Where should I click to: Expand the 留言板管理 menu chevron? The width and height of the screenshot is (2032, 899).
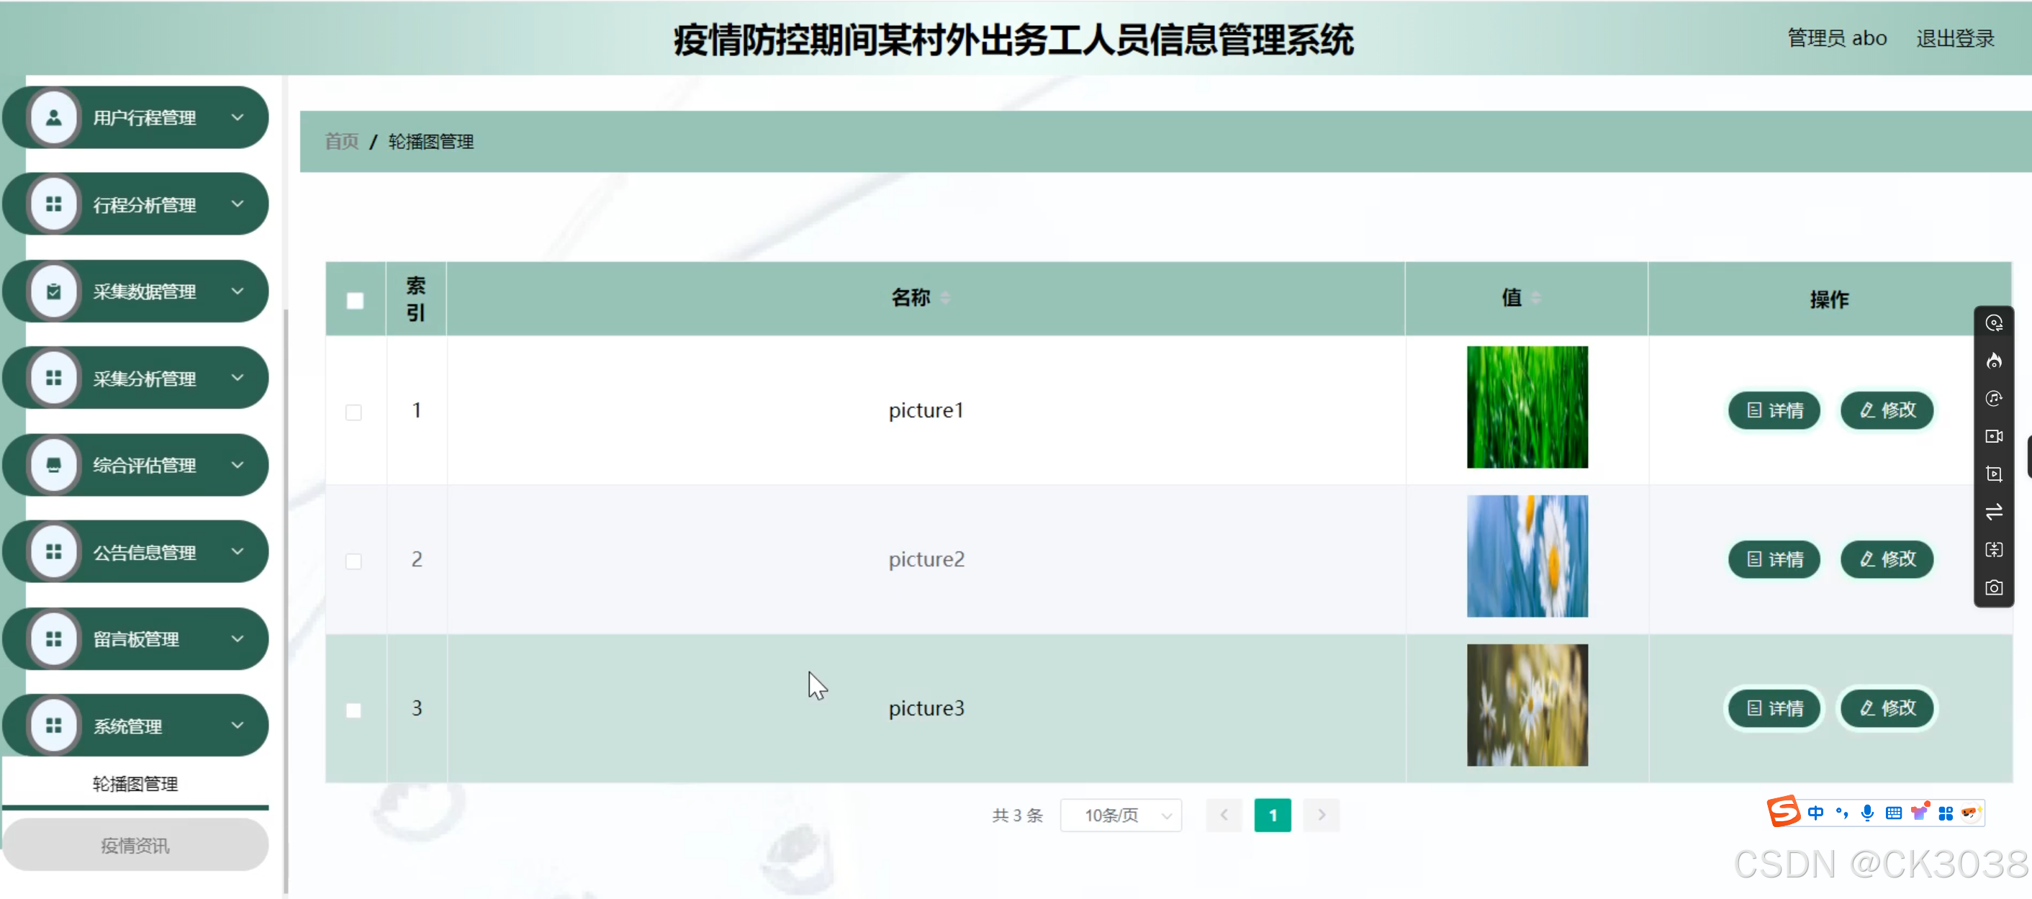238,638
